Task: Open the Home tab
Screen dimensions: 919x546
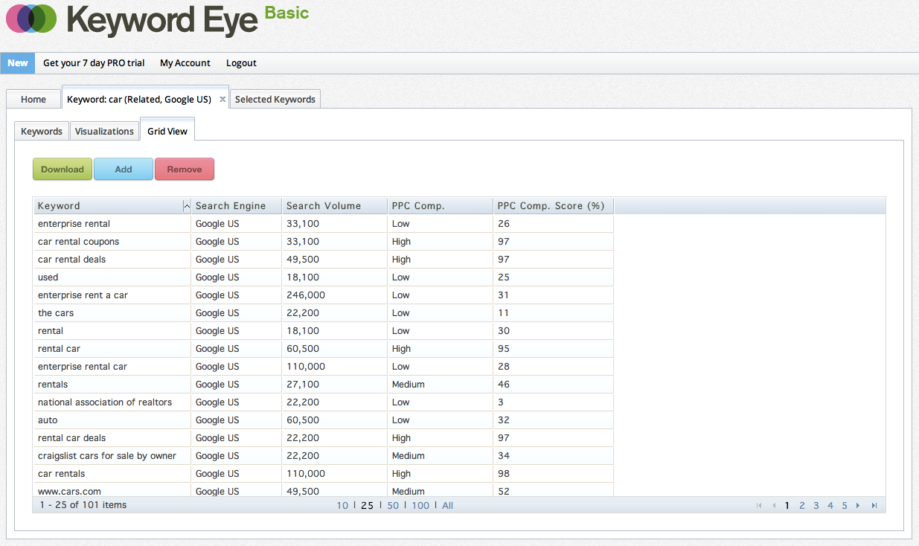Action: point(33,99)
